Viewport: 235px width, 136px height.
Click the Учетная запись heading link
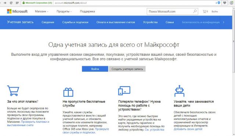click(20, 22)
